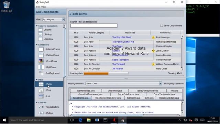This screenshot has height=124, width=220.
Task: Open the IMDBLink.java tab
Action: click(134, 98)
